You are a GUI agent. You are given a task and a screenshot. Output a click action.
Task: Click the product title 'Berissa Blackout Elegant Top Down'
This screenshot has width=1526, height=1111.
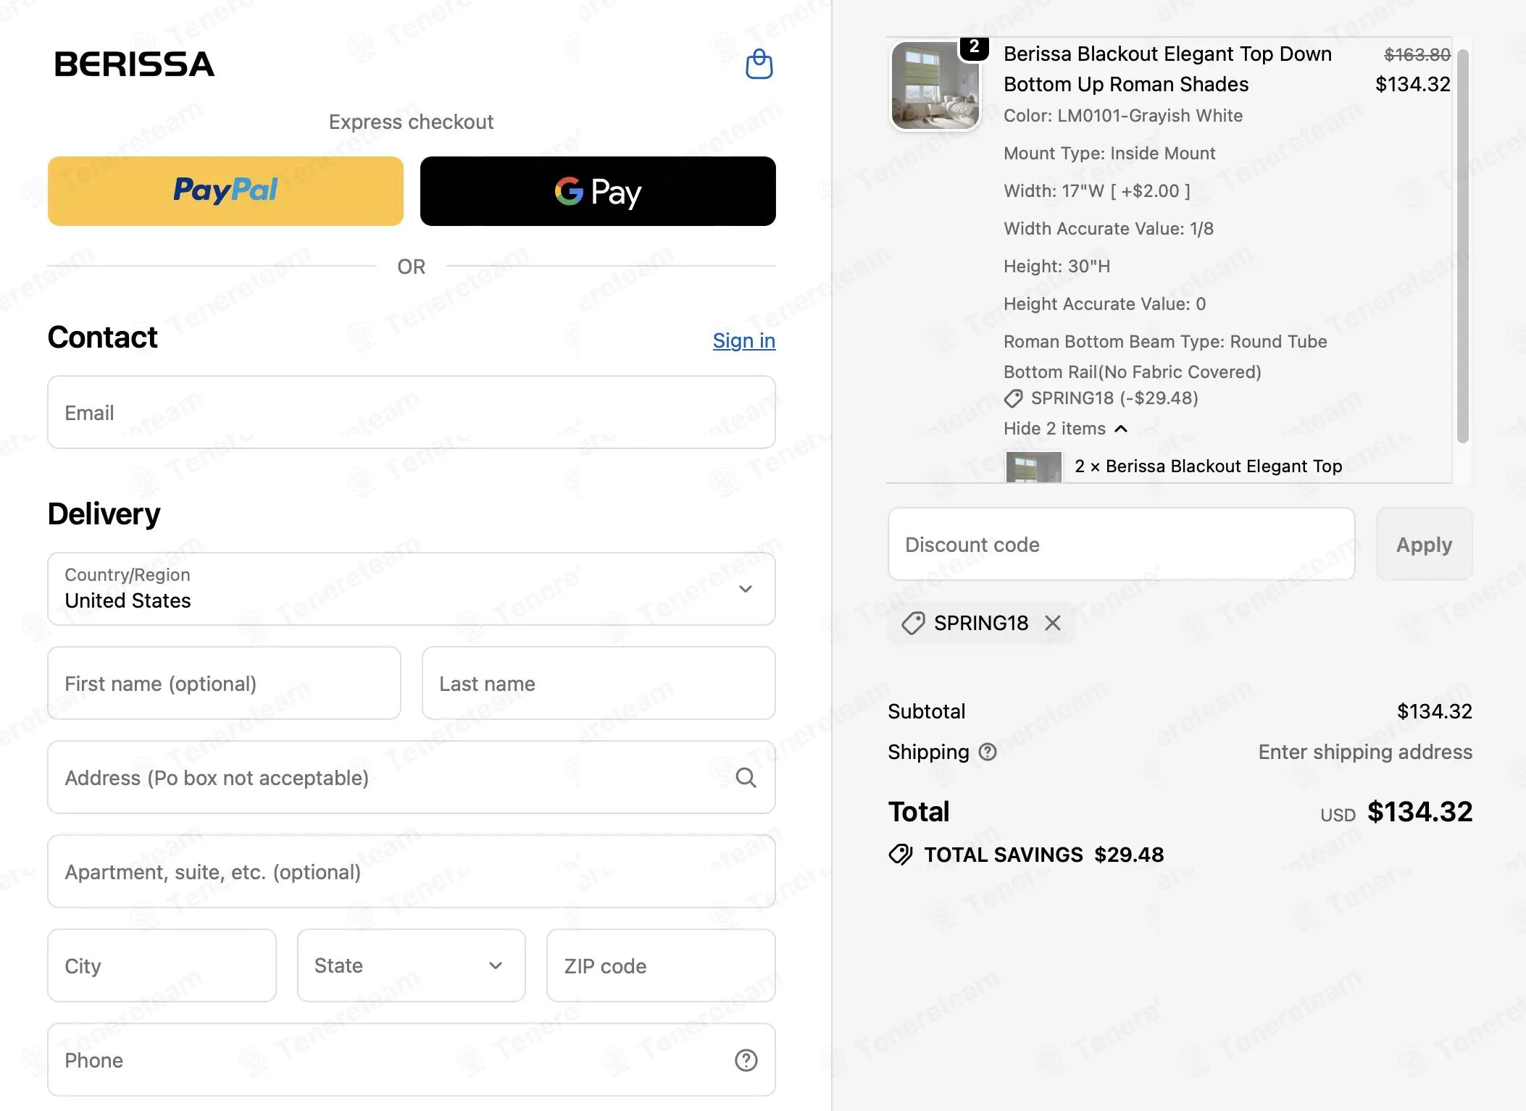(x=1167, y=54)
